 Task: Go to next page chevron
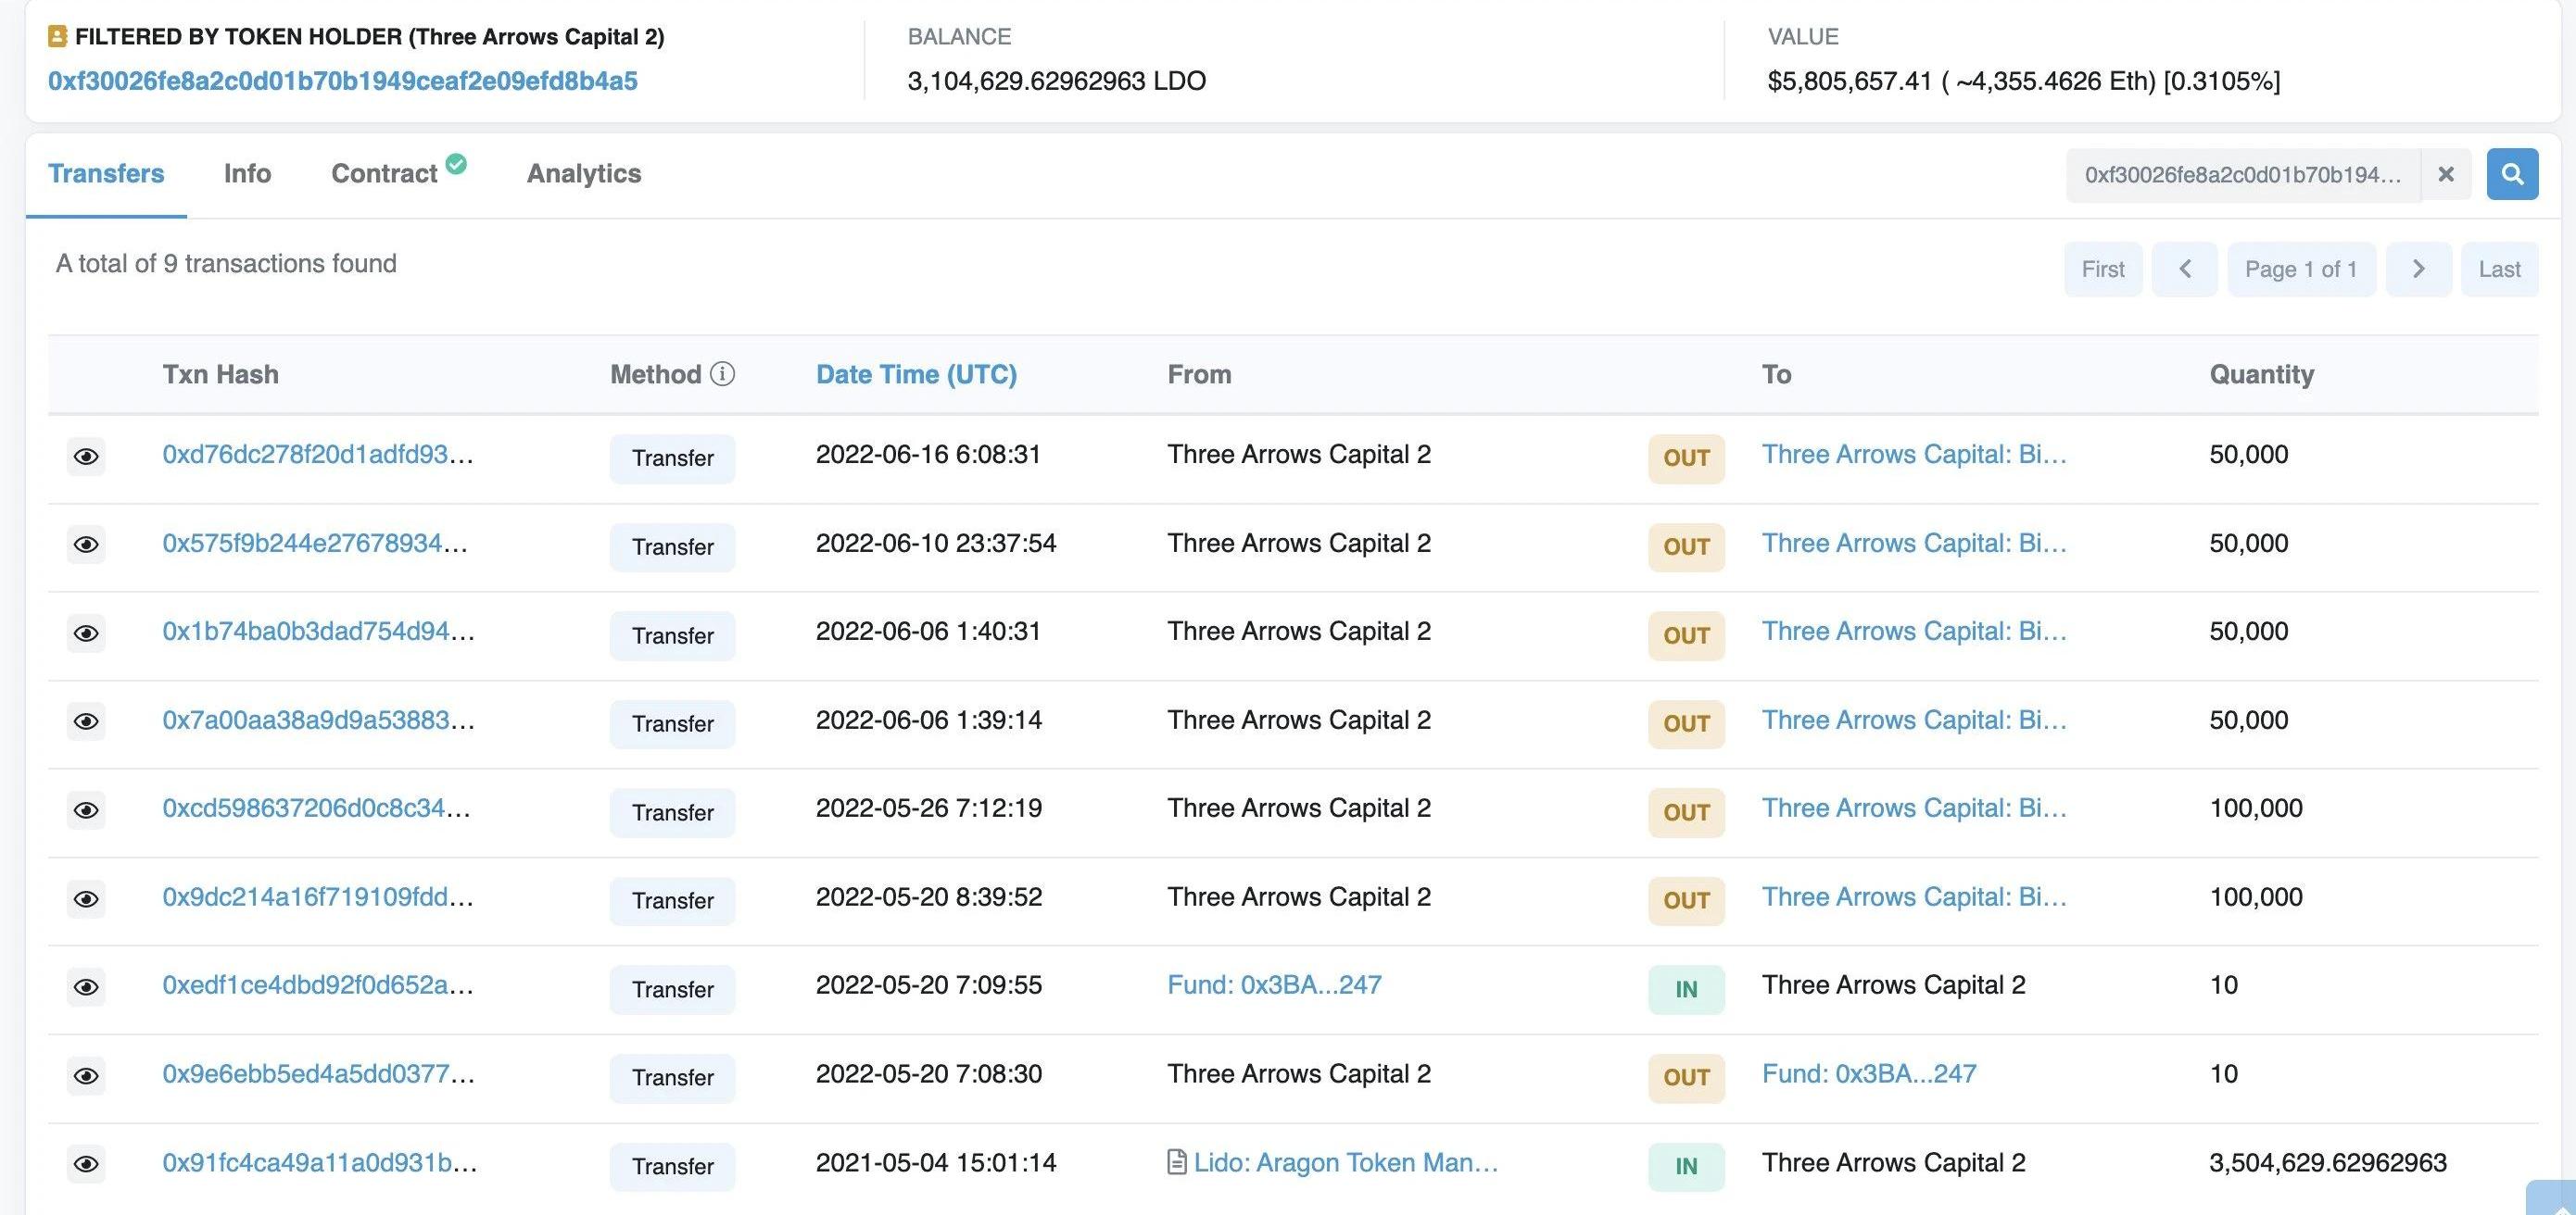click(2418, 269)
